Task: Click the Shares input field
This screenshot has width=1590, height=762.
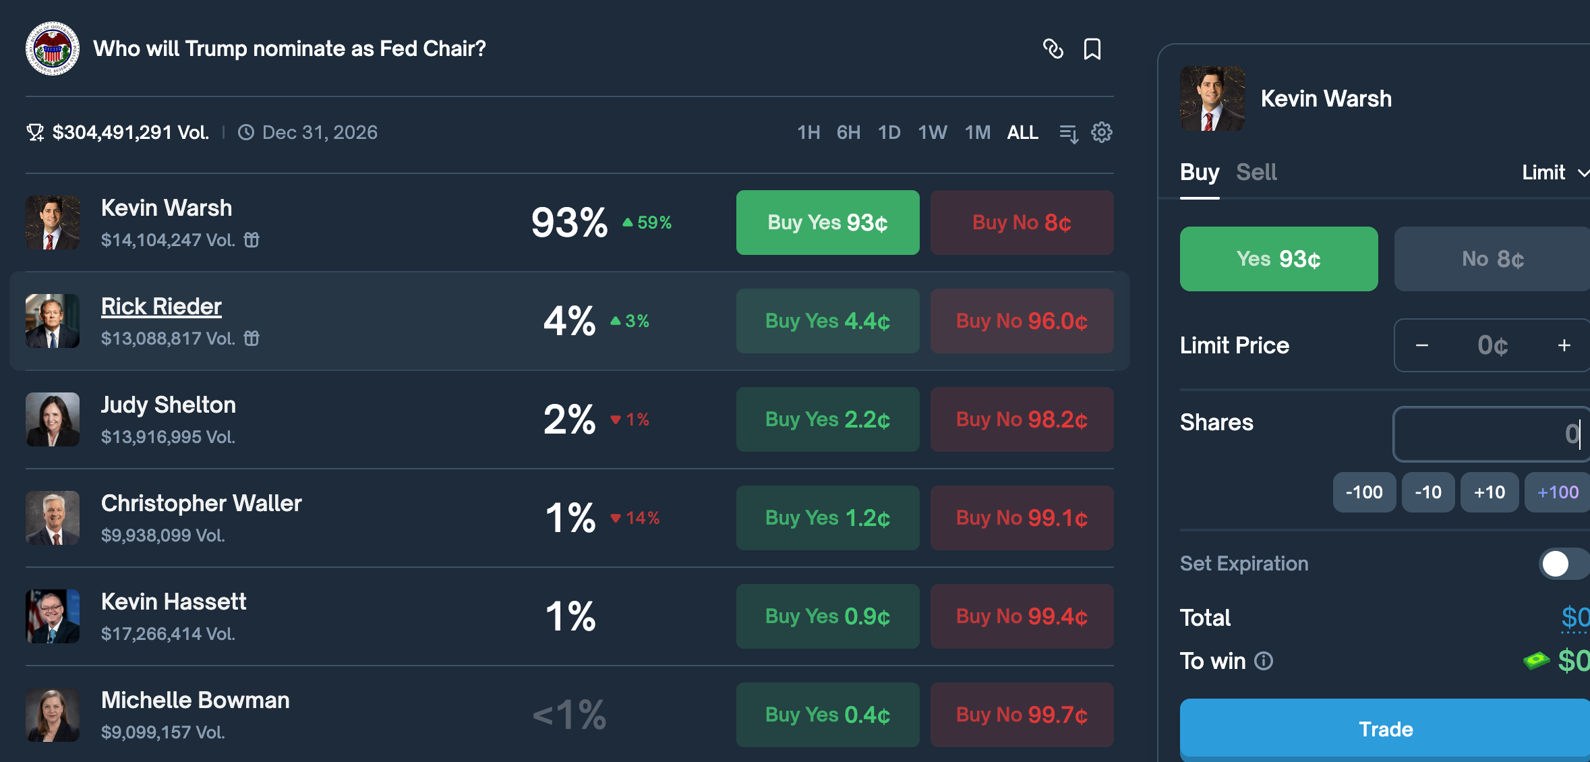Action: (x=1492, y=434)
